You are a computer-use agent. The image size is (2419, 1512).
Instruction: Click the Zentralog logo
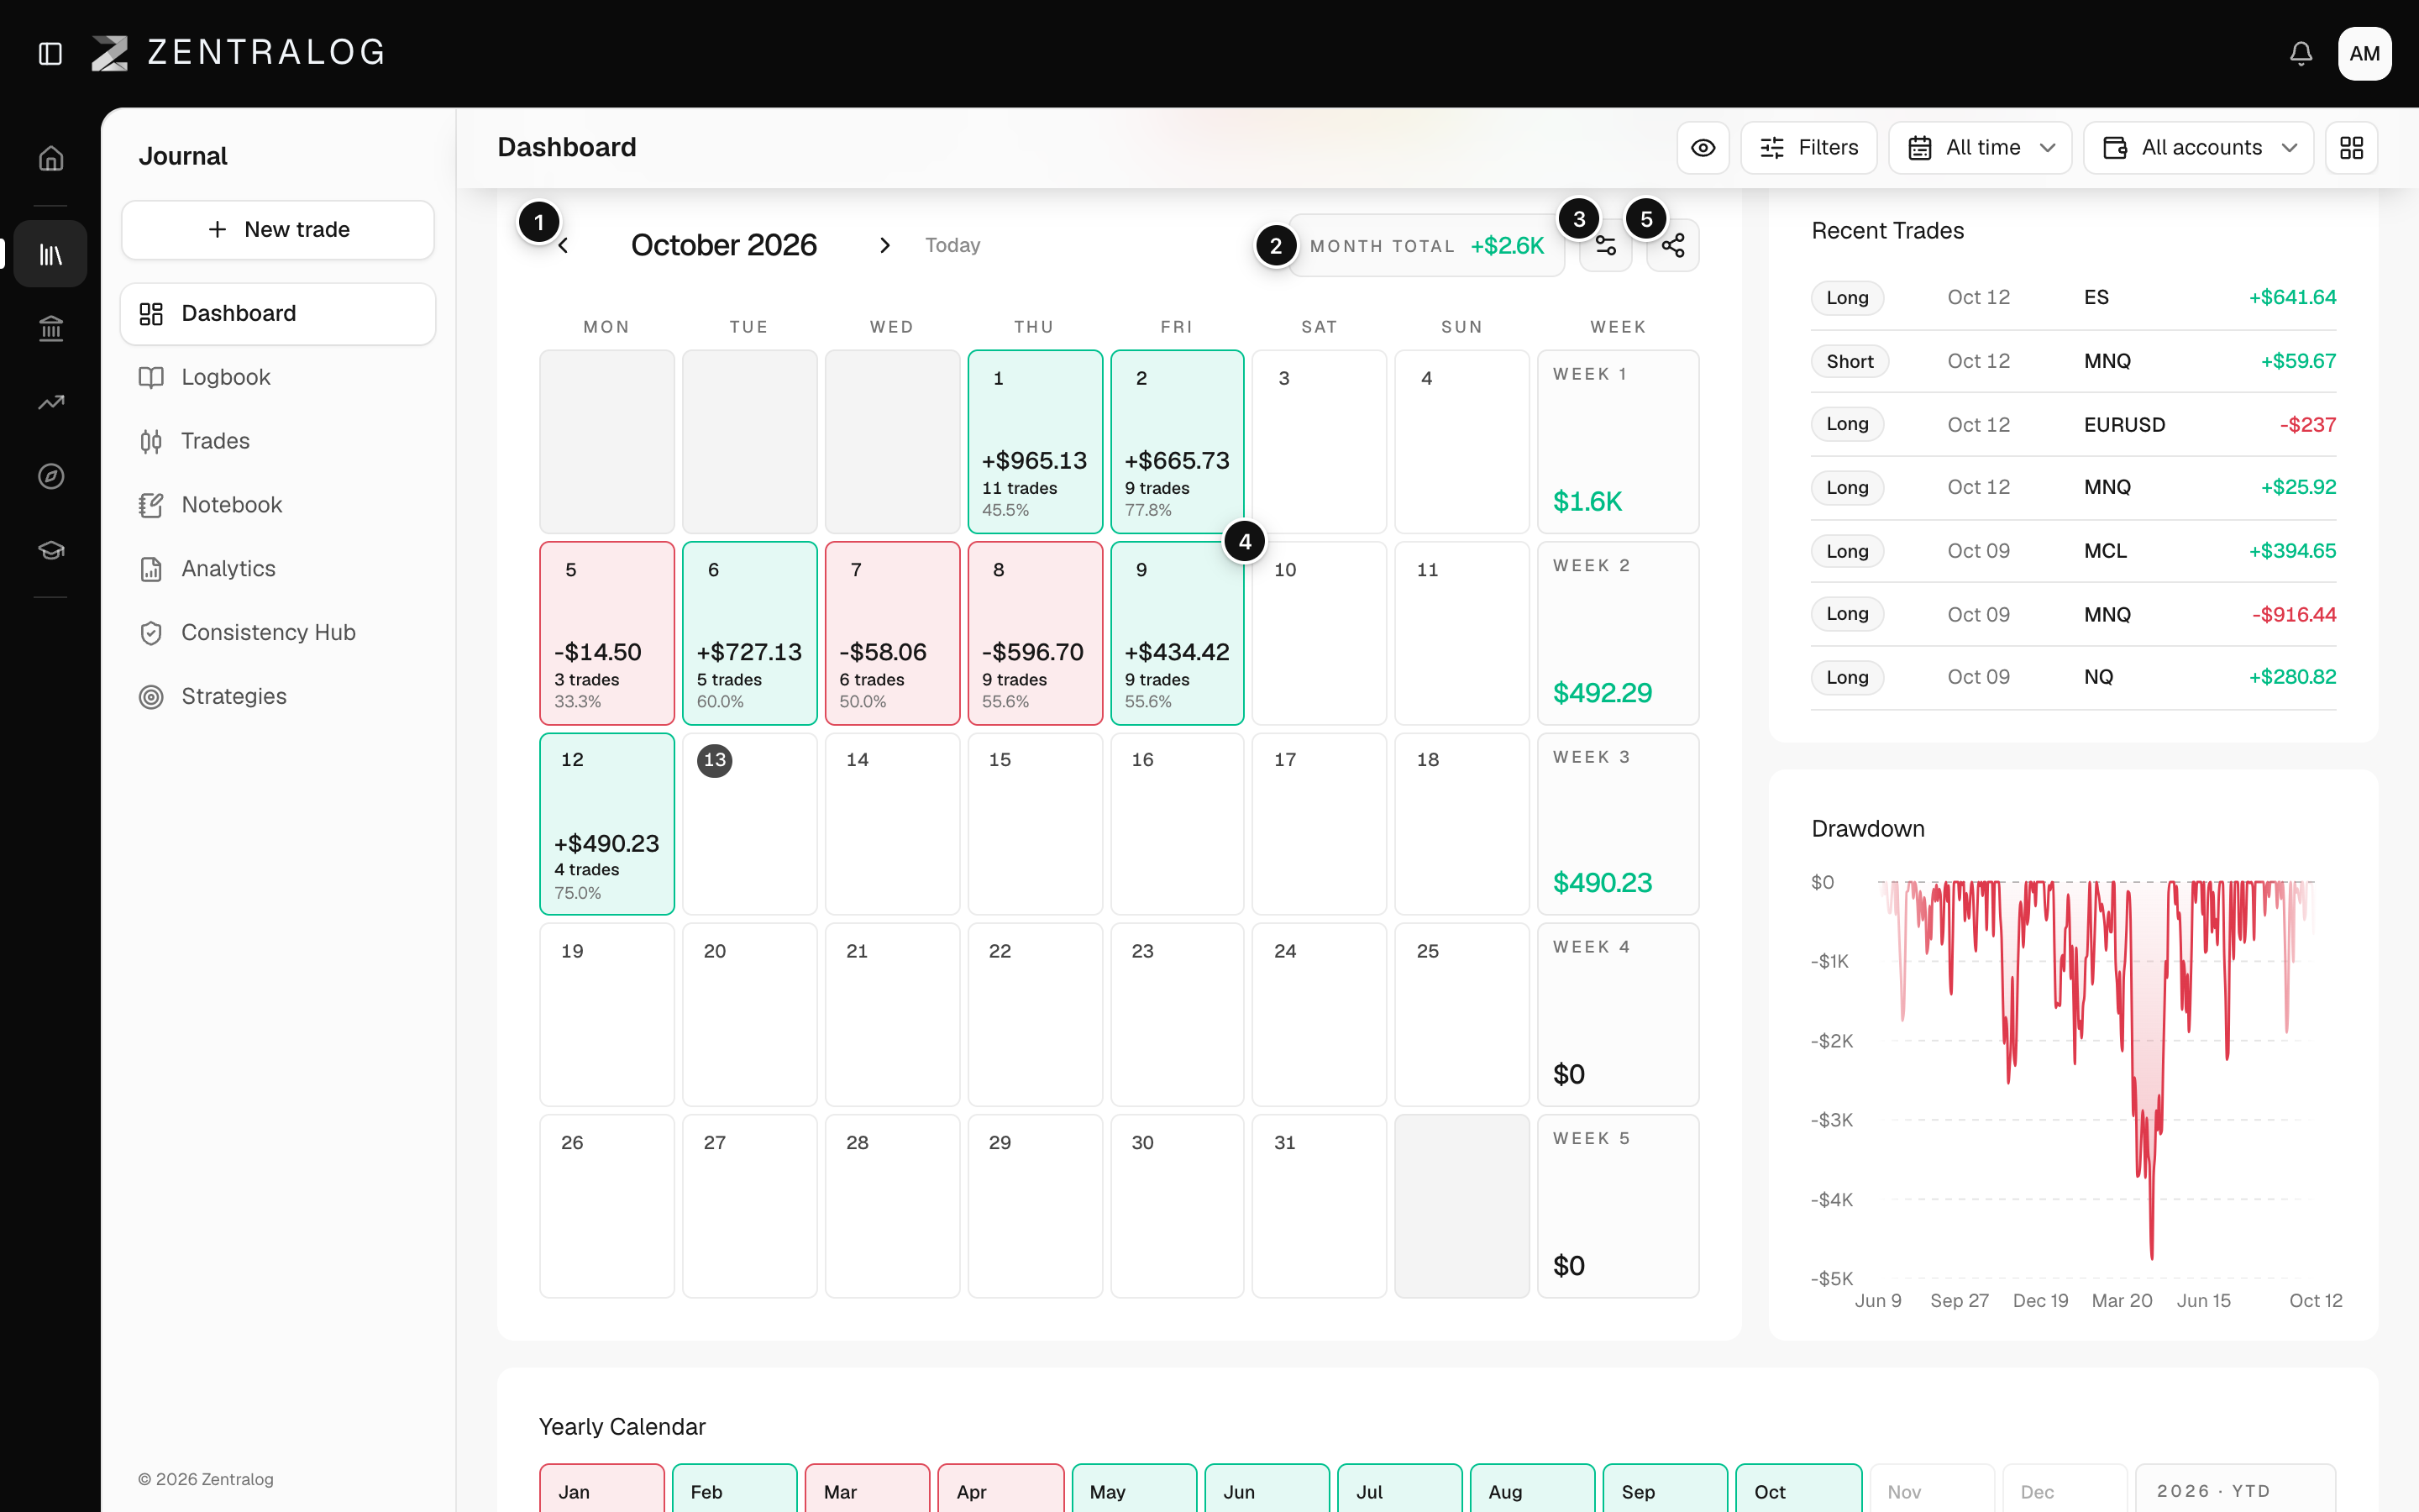click(238, 53)
